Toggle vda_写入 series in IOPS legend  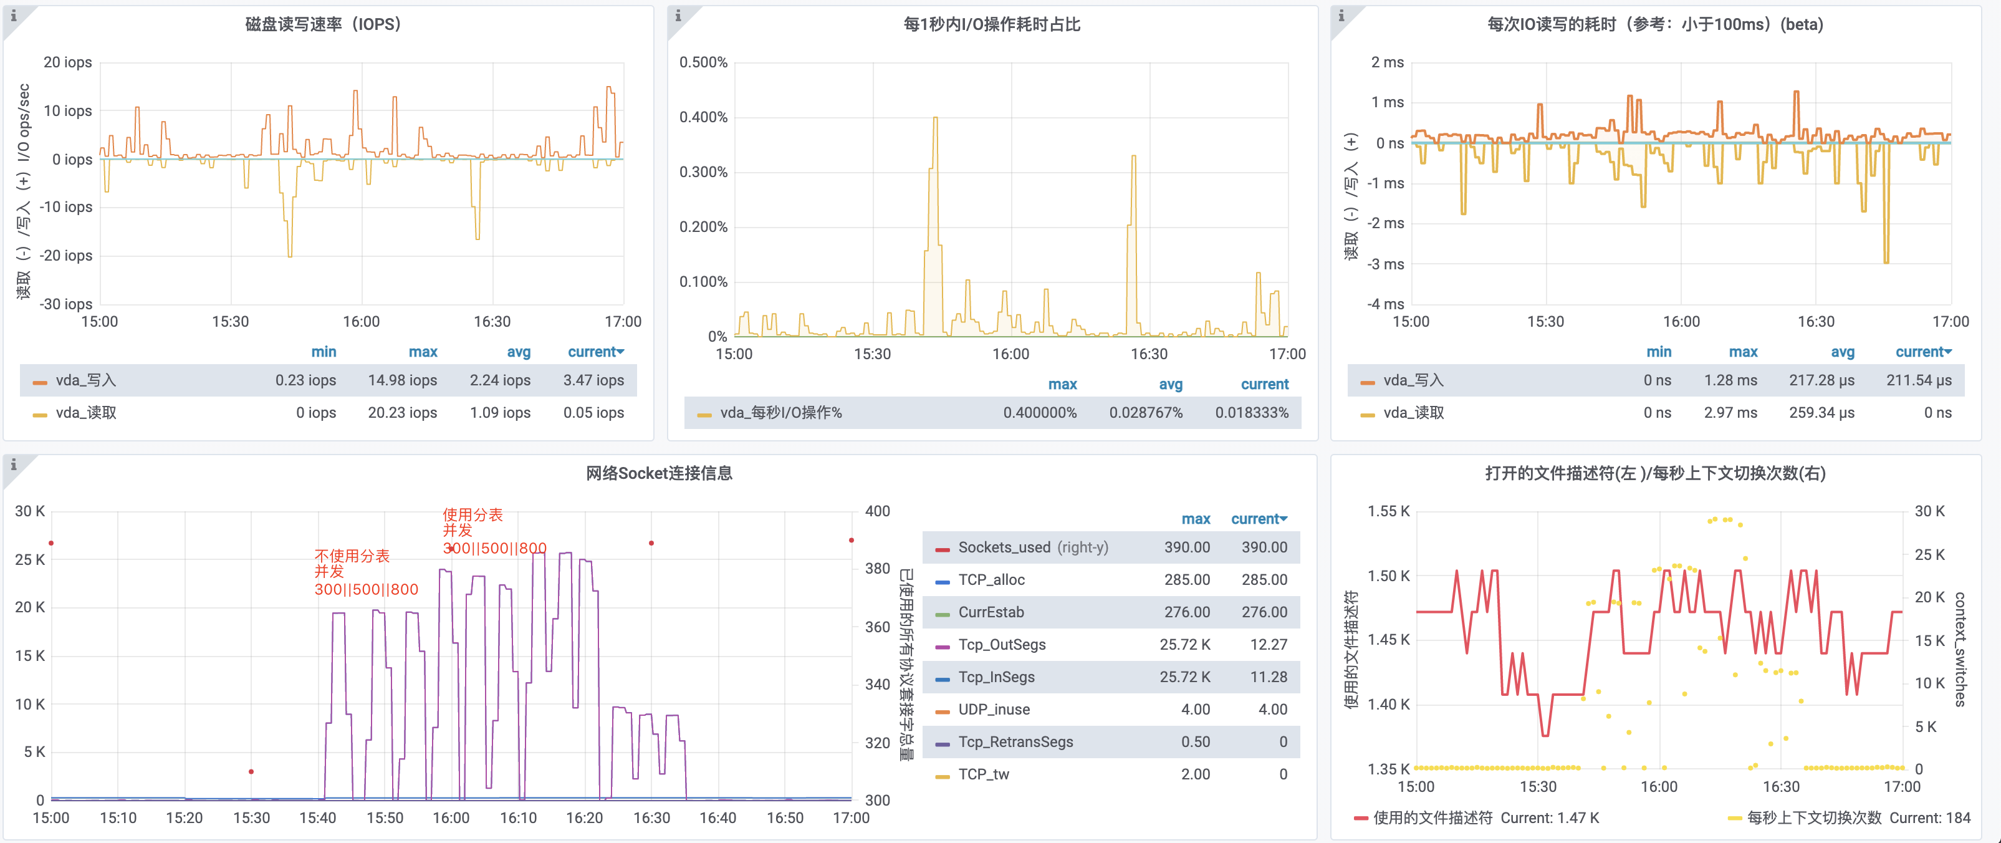pyautogui.click(x=85, y=381)
